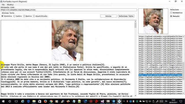185x104 pixels.
Task: Click the text line starting 'Giuseppe Piero Grillo'
Action: (53, 65)
